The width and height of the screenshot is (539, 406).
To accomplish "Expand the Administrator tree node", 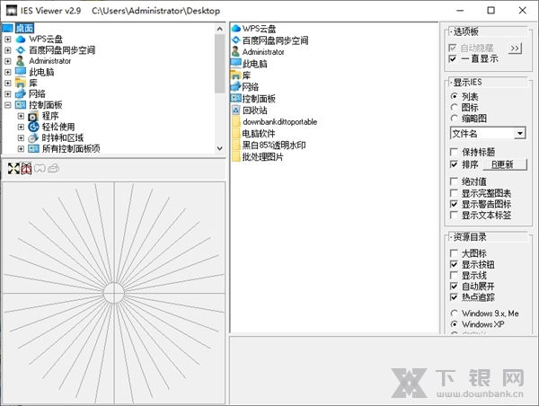I will 8,61.
